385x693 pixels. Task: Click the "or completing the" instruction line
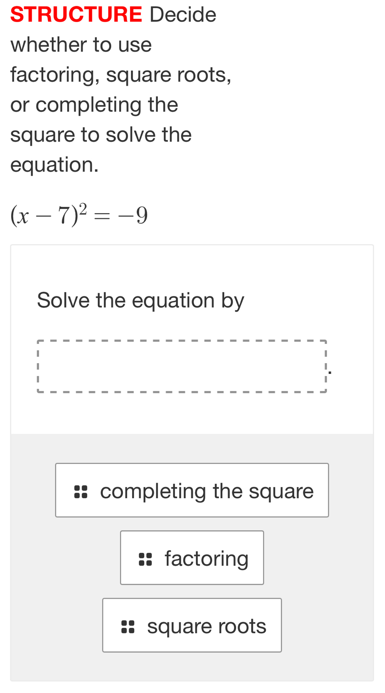(x=94, y=105)
